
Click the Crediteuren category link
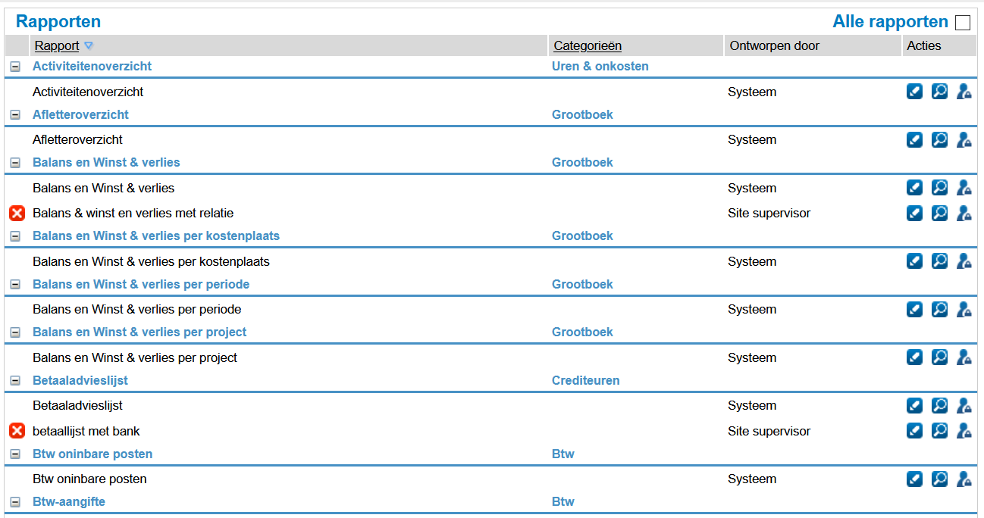coord(585,381)
